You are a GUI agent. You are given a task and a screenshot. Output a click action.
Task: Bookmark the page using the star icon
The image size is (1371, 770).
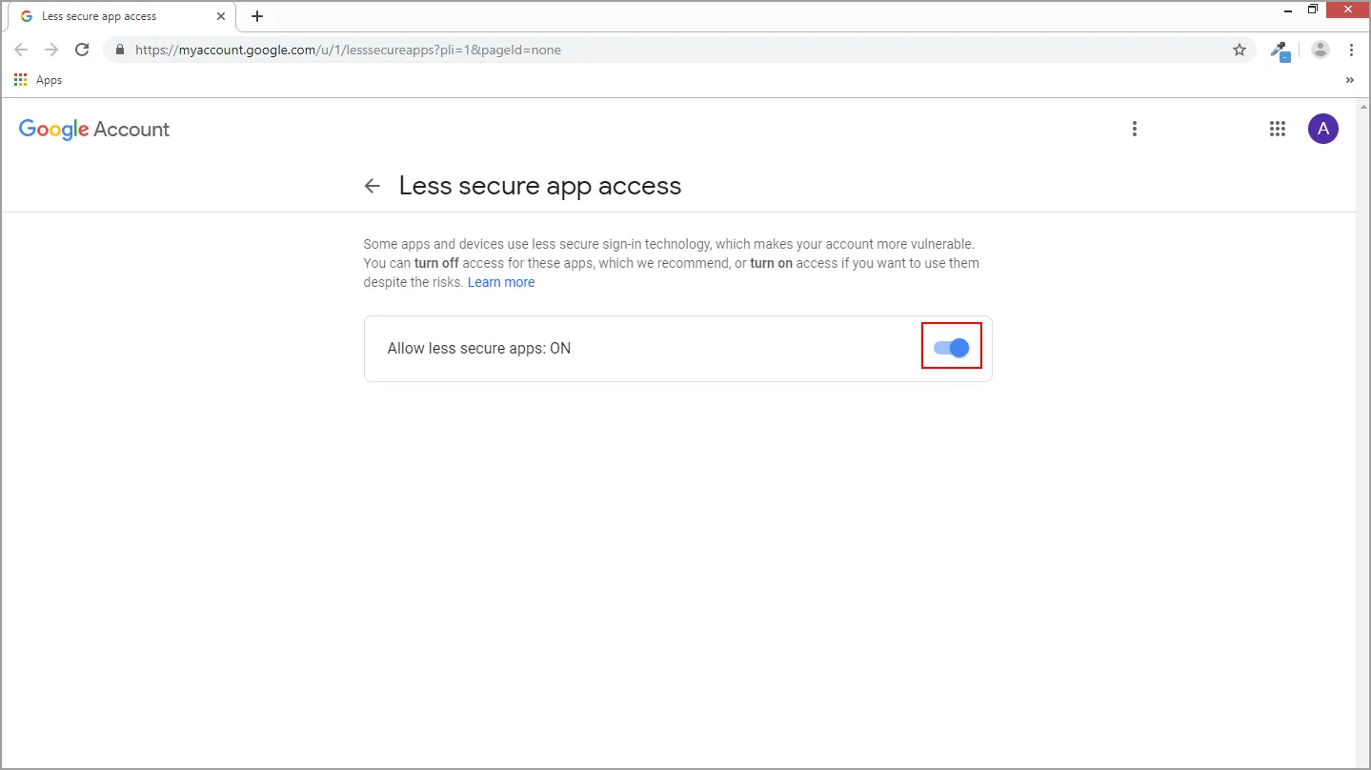[1239, 50]
